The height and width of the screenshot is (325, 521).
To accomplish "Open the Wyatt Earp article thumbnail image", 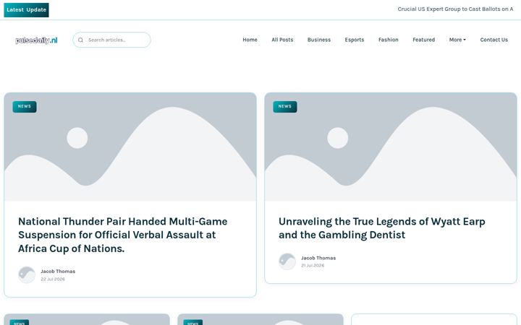I will pyautogui.click(x=391, y=147).
